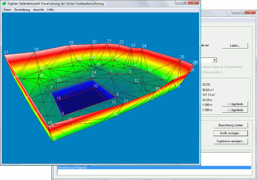Click the Urgelände button beside 1.000 m
Image resolution: width=257 pixels, height=180 pixels.
pos(235,104)
